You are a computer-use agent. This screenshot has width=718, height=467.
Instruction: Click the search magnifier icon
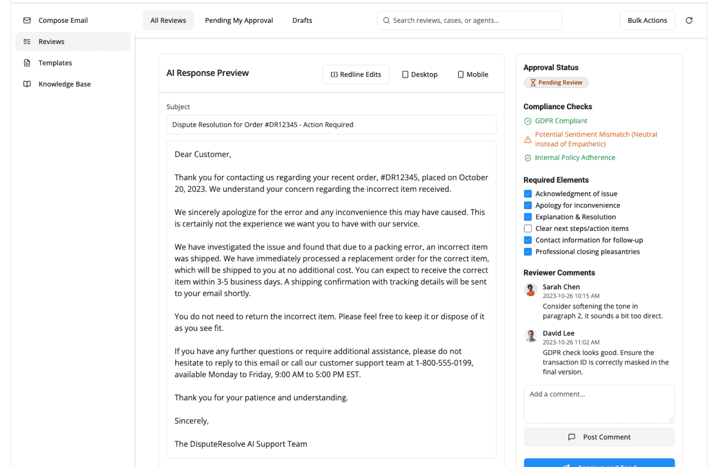point(386,21)
